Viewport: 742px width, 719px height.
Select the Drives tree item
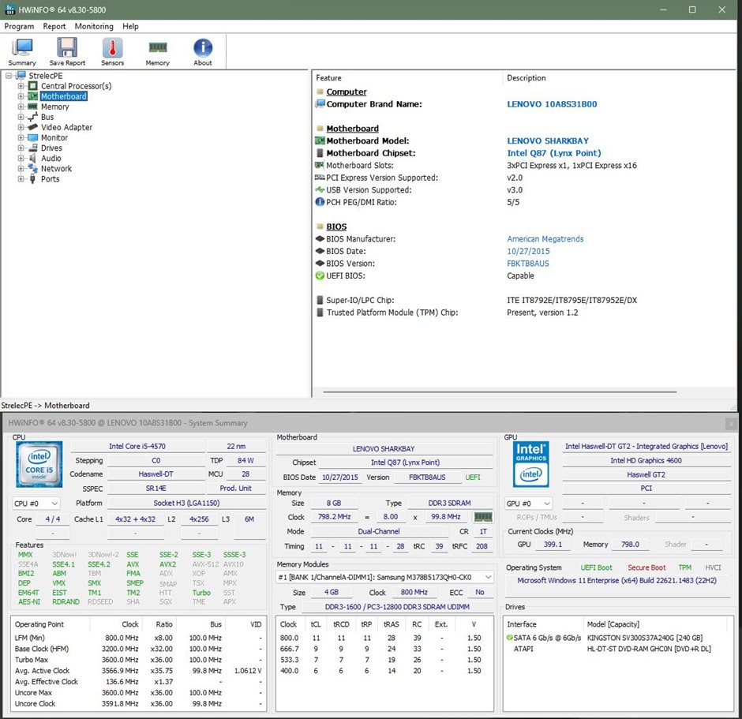(x=51, y=148)
